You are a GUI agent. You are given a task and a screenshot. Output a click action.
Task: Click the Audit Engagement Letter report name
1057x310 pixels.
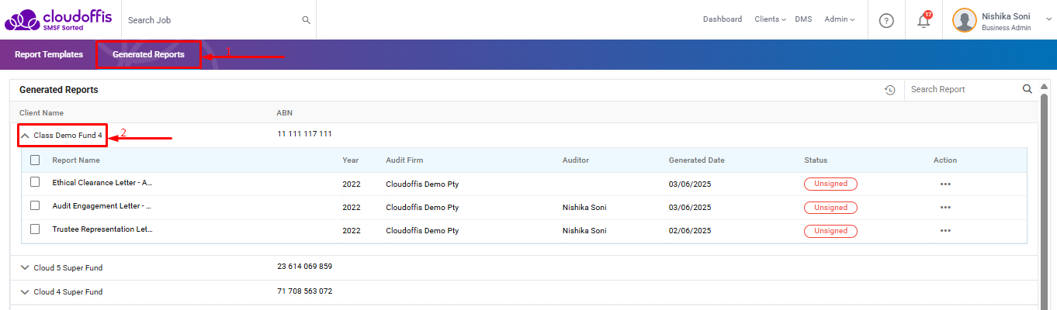pos(102,206)
